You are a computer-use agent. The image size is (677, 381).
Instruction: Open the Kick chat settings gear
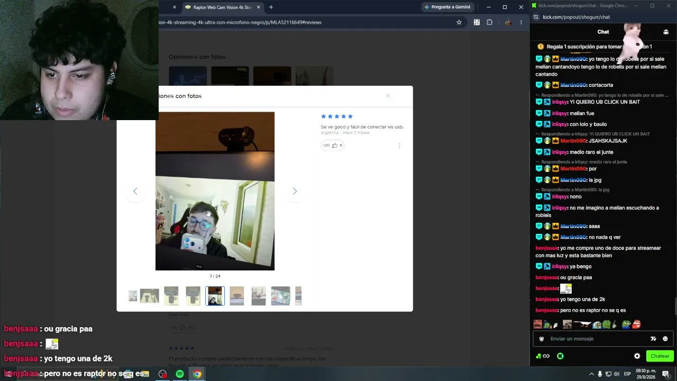637,356
